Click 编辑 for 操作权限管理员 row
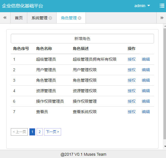166x158 pixels. (x=146, y=101)
